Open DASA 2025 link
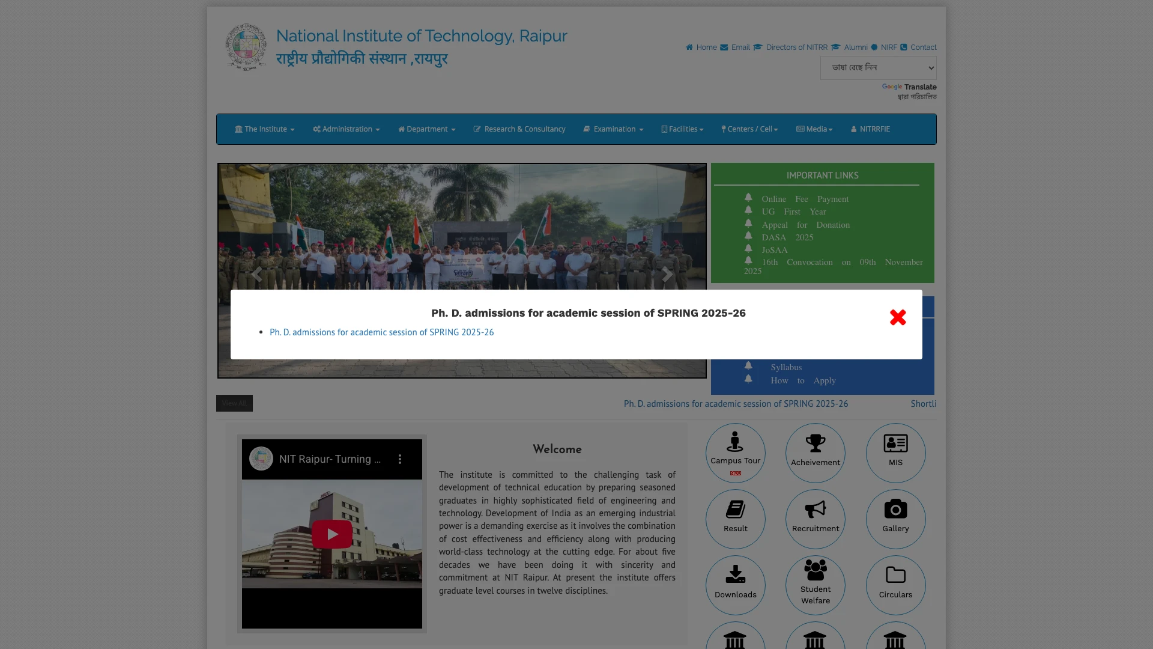The width and height of the screenshot is (1153, 649). pyautogui.click(x=787, y=237)
